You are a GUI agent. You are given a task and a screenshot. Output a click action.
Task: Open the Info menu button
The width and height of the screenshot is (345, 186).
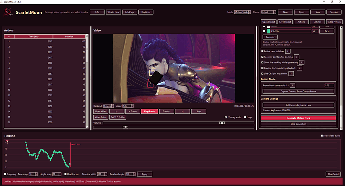[97, 12]
